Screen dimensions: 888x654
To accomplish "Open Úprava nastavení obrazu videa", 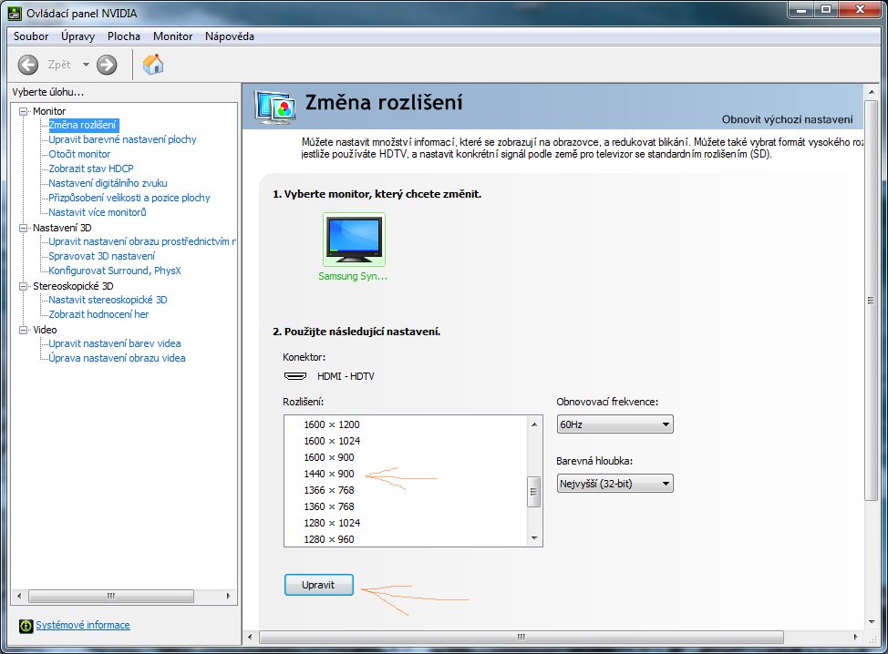I will (117, 358).
